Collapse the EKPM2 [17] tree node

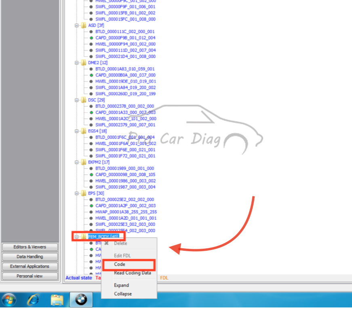tap(76, 162)
